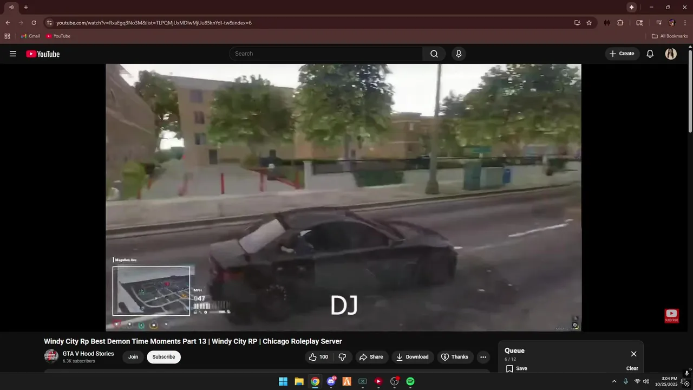693x390 pixels.
Task: Open a new browser tab
Action: [x=25, y=7]
